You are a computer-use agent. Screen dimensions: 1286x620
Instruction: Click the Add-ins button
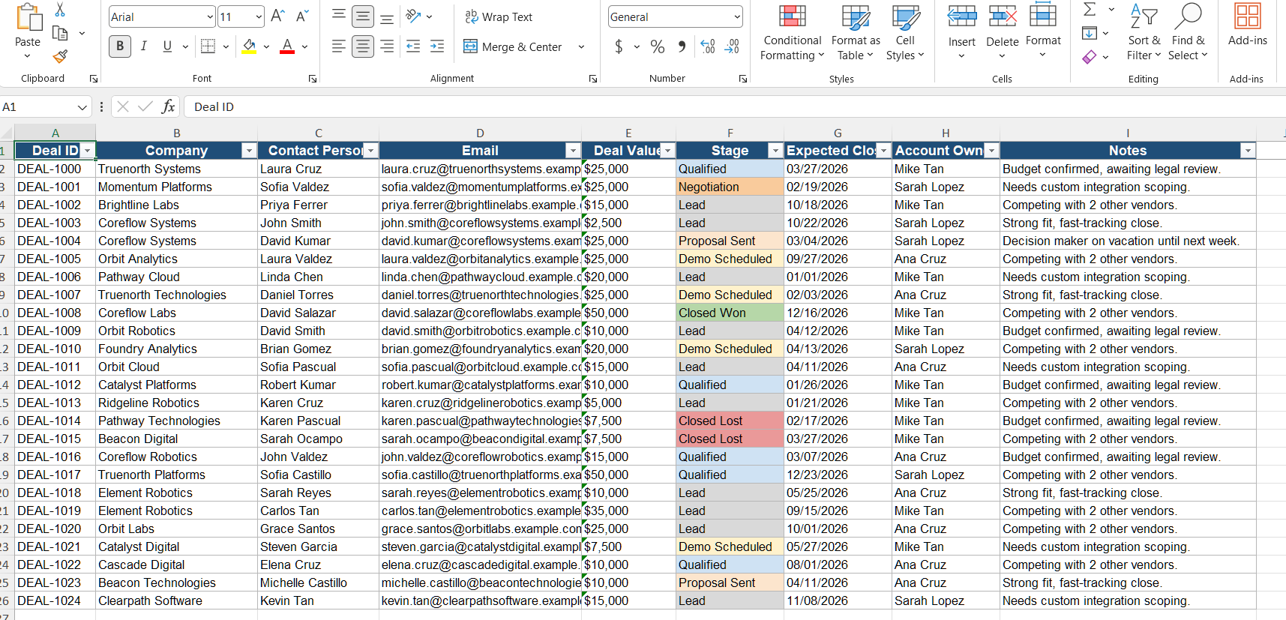[x=1248, y=25]
